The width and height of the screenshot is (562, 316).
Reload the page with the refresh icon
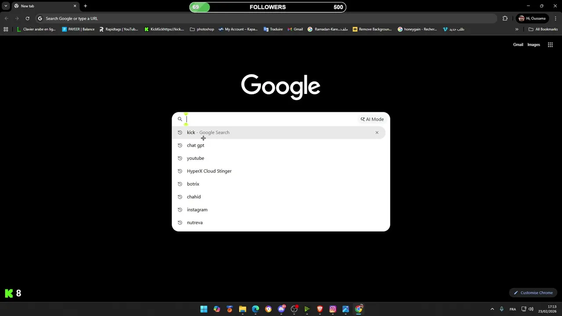tap(27, 18)
